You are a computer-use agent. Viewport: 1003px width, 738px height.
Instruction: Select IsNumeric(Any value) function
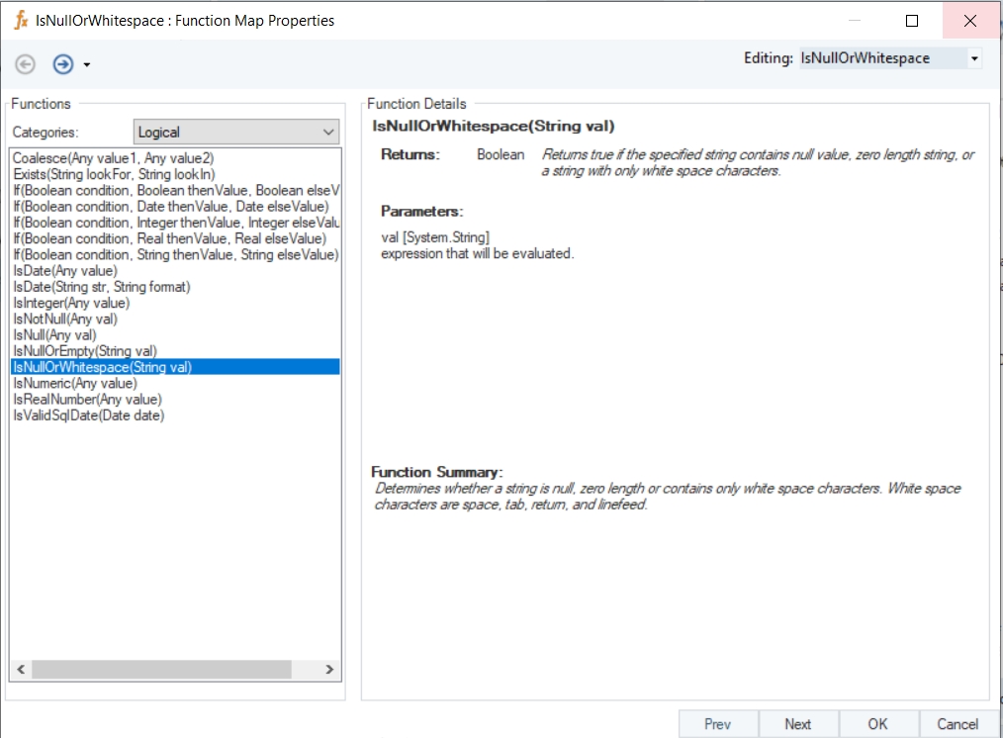(x=75, y=383)
